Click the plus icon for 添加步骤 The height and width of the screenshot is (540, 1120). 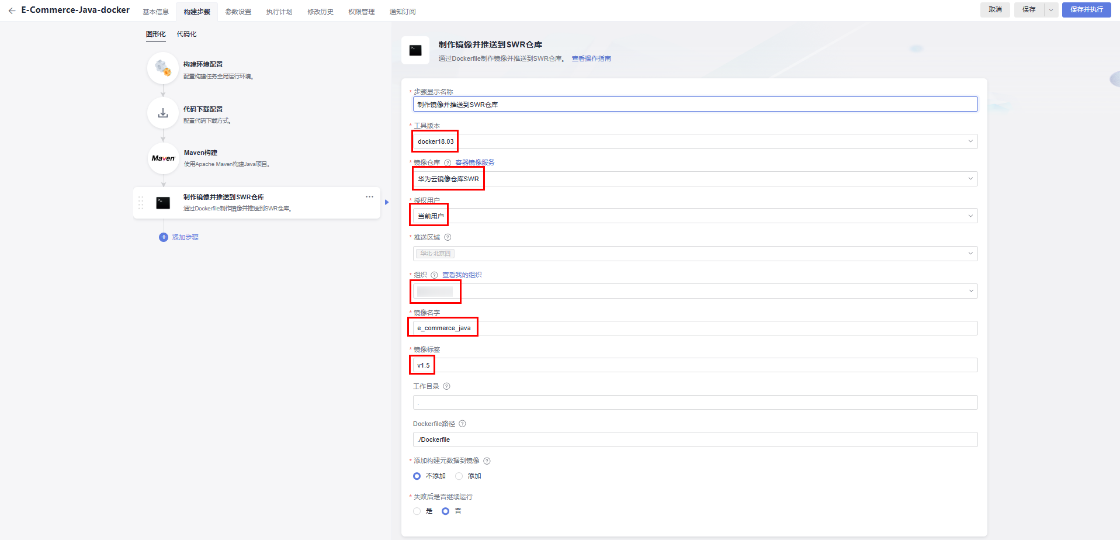[164, 237]
